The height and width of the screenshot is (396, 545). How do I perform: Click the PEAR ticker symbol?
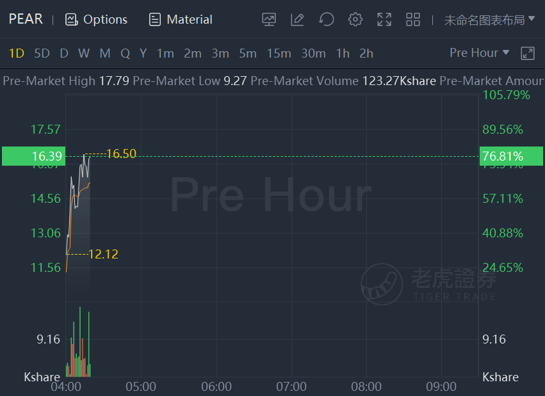(x=26, y=19)
